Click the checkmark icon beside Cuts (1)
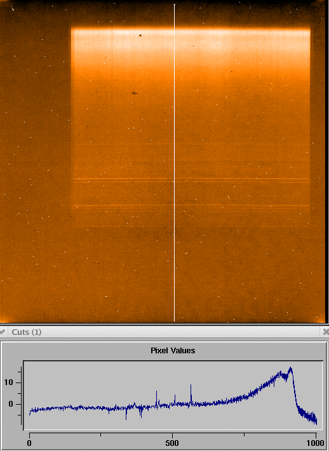Screen dimensions: 329x451 3,332
